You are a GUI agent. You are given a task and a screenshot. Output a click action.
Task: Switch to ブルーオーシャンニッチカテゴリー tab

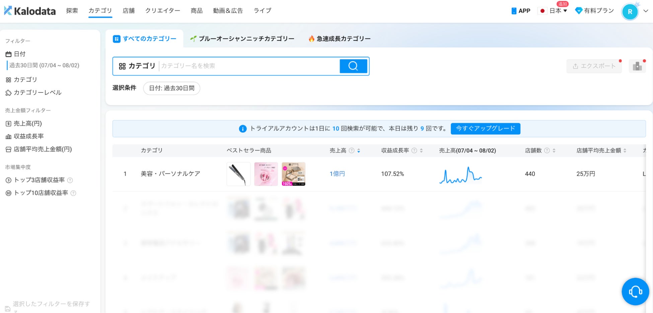click(x=242, y=39)
